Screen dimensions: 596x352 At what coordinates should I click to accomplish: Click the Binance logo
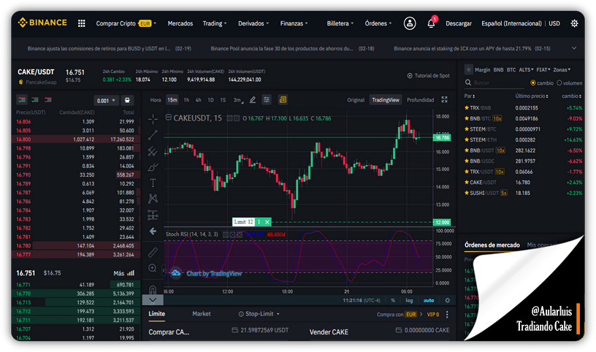click(42, 23)
